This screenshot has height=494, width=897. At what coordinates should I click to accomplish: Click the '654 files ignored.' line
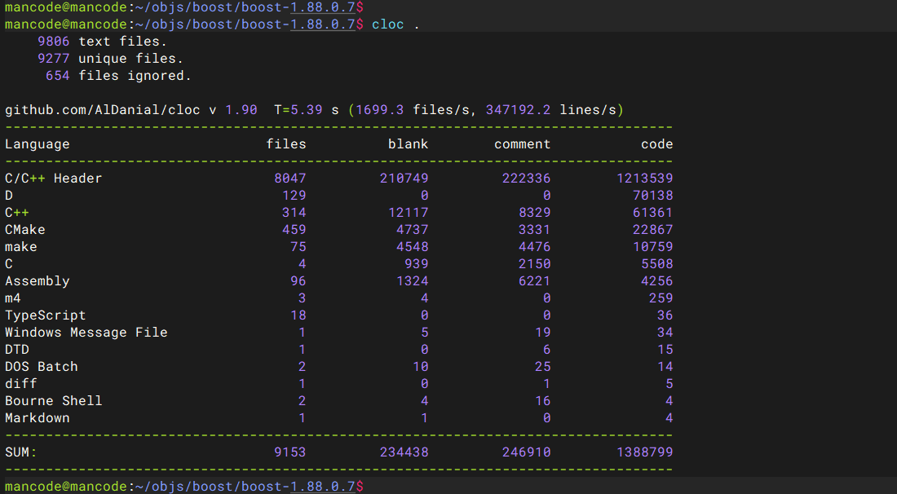pos(118,76)
